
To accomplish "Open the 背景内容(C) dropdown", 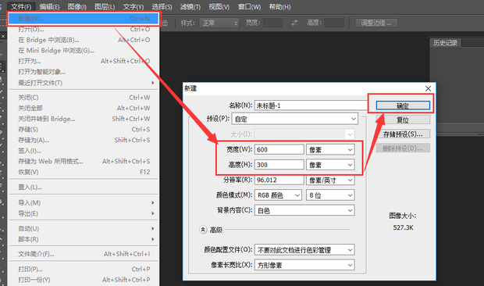I will pos(304,210).
